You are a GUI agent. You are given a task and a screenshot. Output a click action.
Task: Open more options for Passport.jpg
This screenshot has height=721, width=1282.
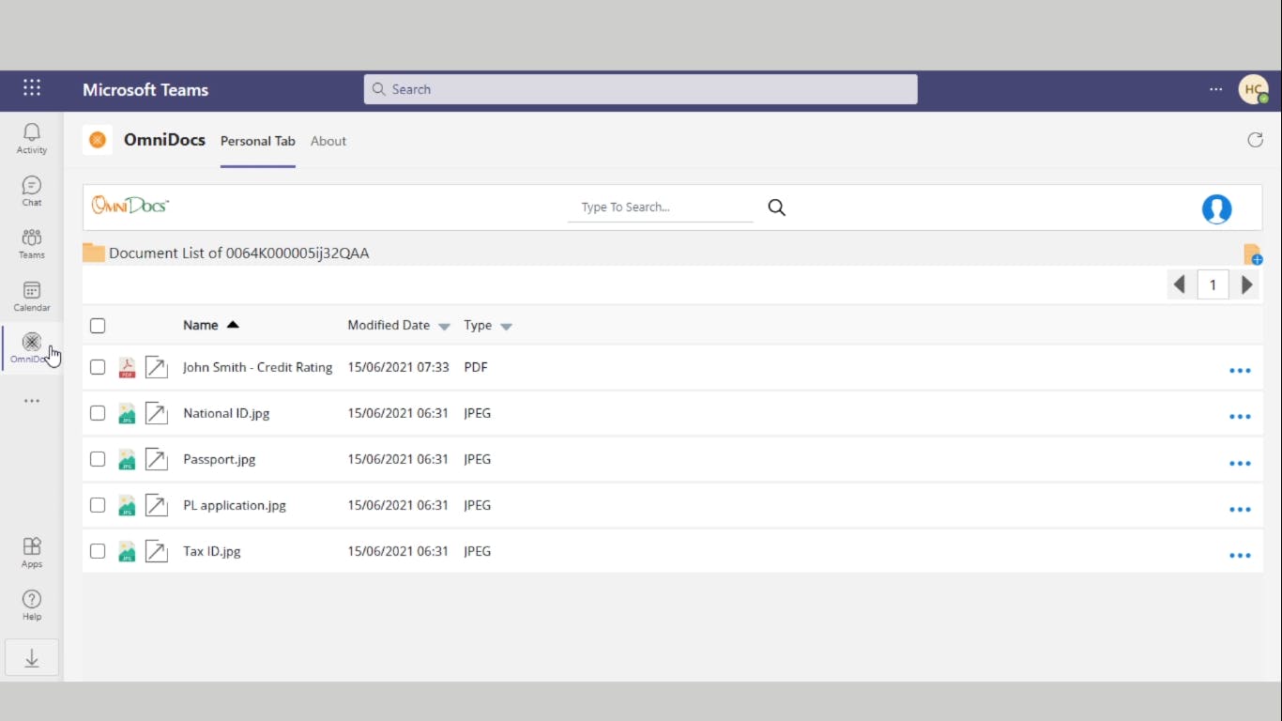[x=1240, y=464]
